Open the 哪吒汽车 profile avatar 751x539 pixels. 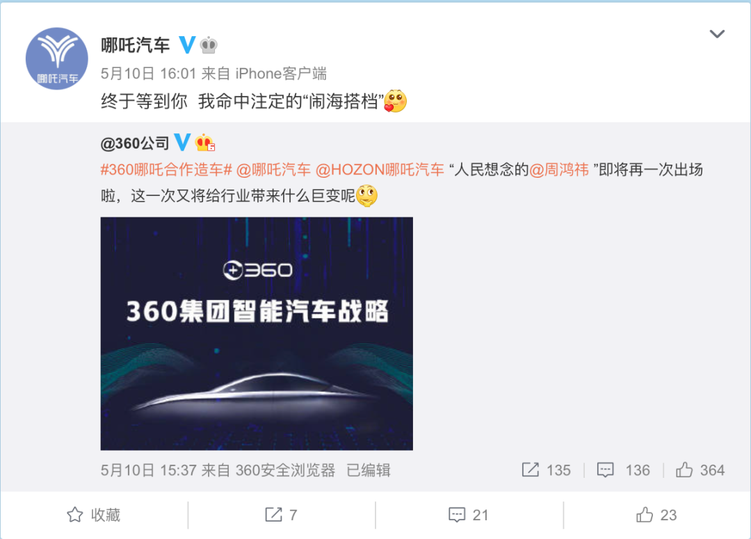[x=56, y=58]
